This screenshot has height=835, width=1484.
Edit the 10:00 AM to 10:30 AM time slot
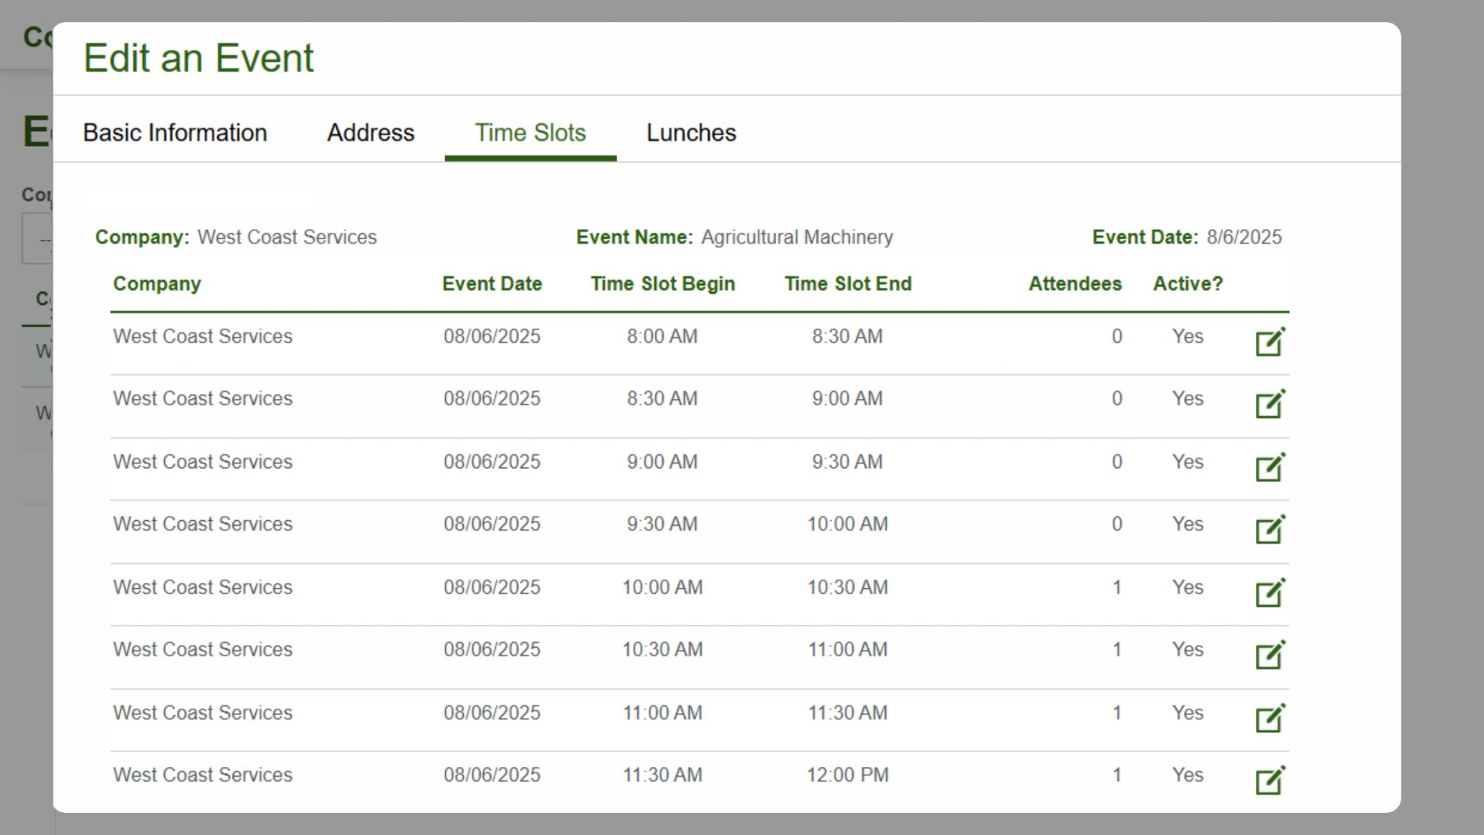[x=1270, y=593]
